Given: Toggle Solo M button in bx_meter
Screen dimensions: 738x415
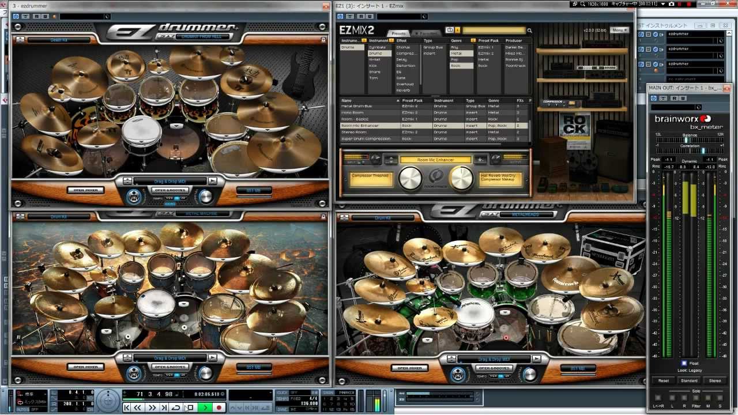Looking at the screenshot, I should pyautogui.click(x=708, y=398).
